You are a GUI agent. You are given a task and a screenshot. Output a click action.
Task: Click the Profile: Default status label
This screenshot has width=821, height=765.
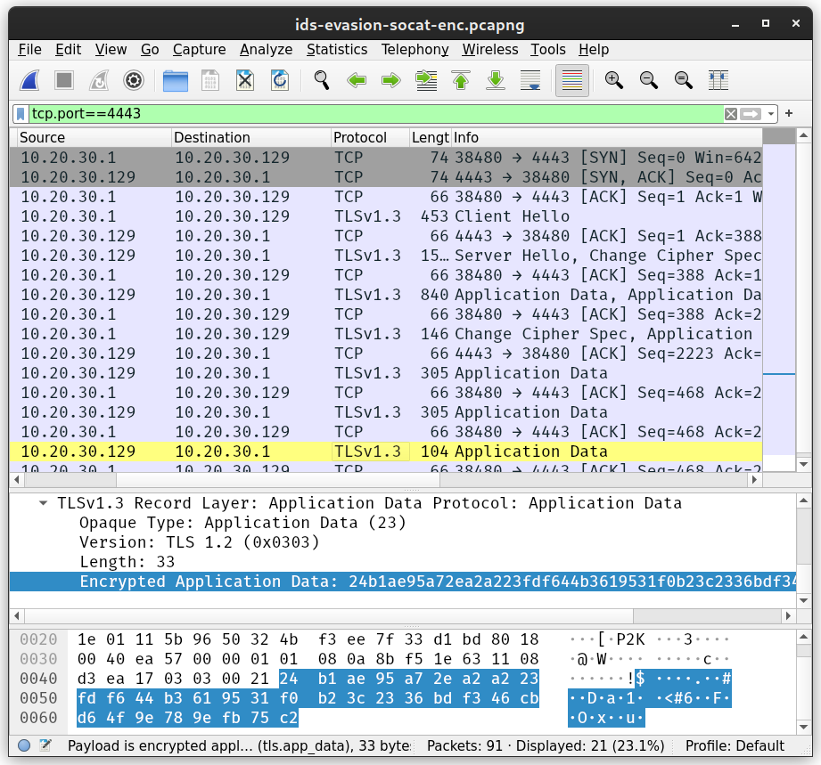pos(734,745)
